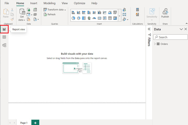Open the Model view from sidebar
The image size is (188, 125).
click(4, 45)
